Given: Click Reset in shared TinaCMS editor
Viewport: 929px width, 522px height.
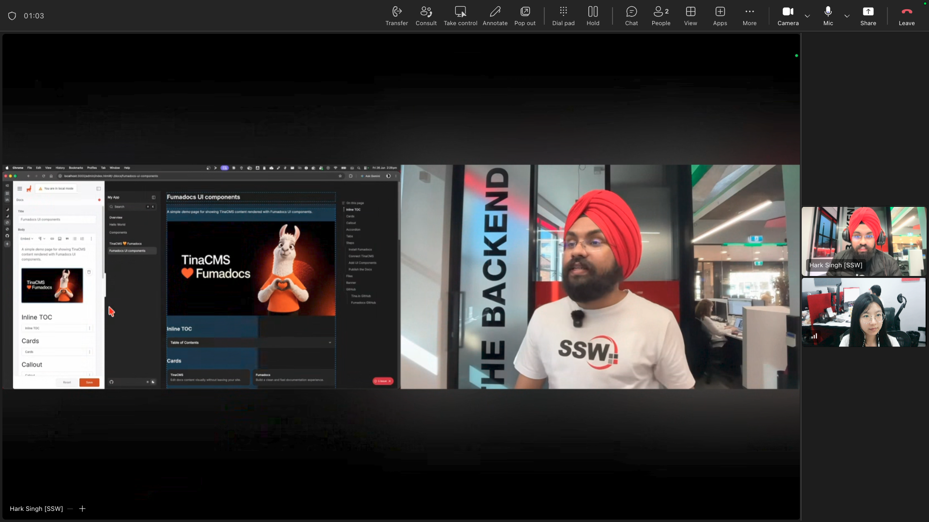Looking at the screenshot, I should pos(67,382).
